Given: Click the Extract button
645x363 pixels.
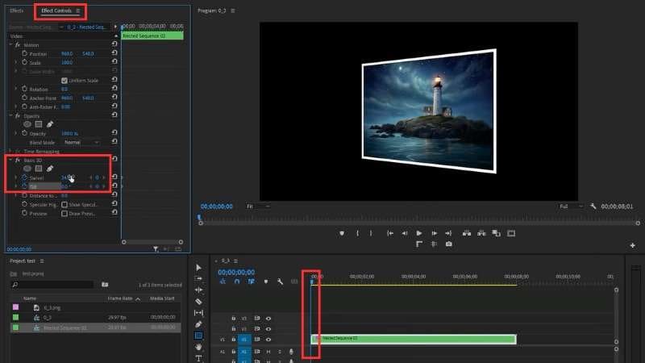Looking at the screenshot, I should [481, 233].
